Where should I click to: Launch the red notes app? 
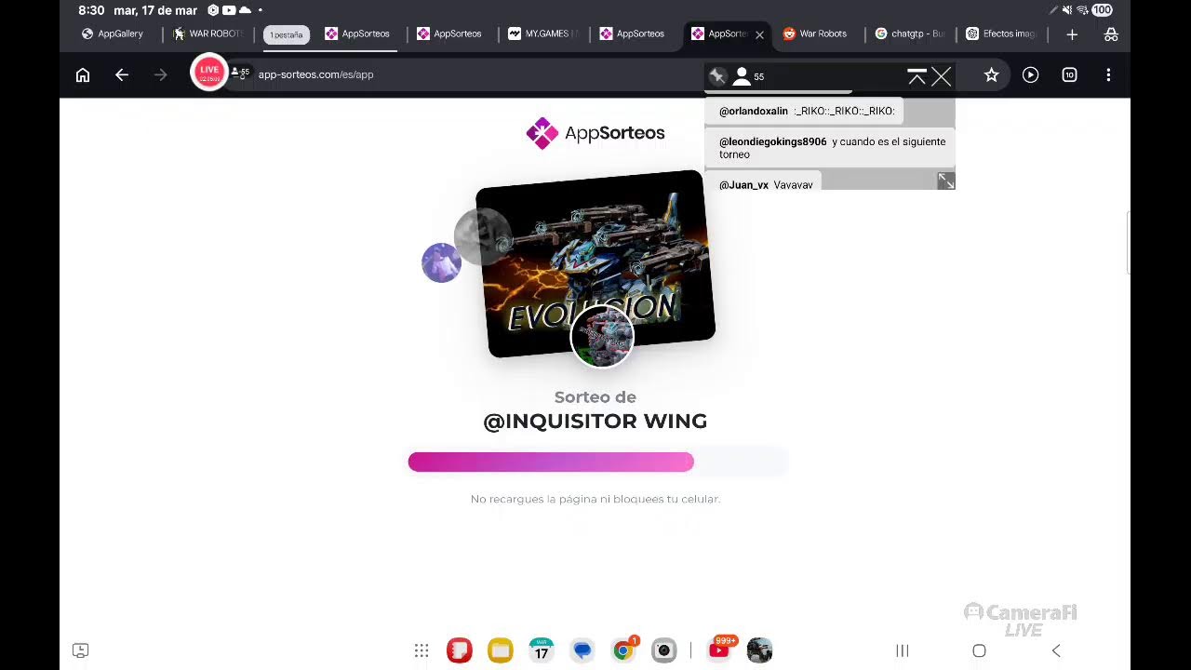click(x=460, y=650)
